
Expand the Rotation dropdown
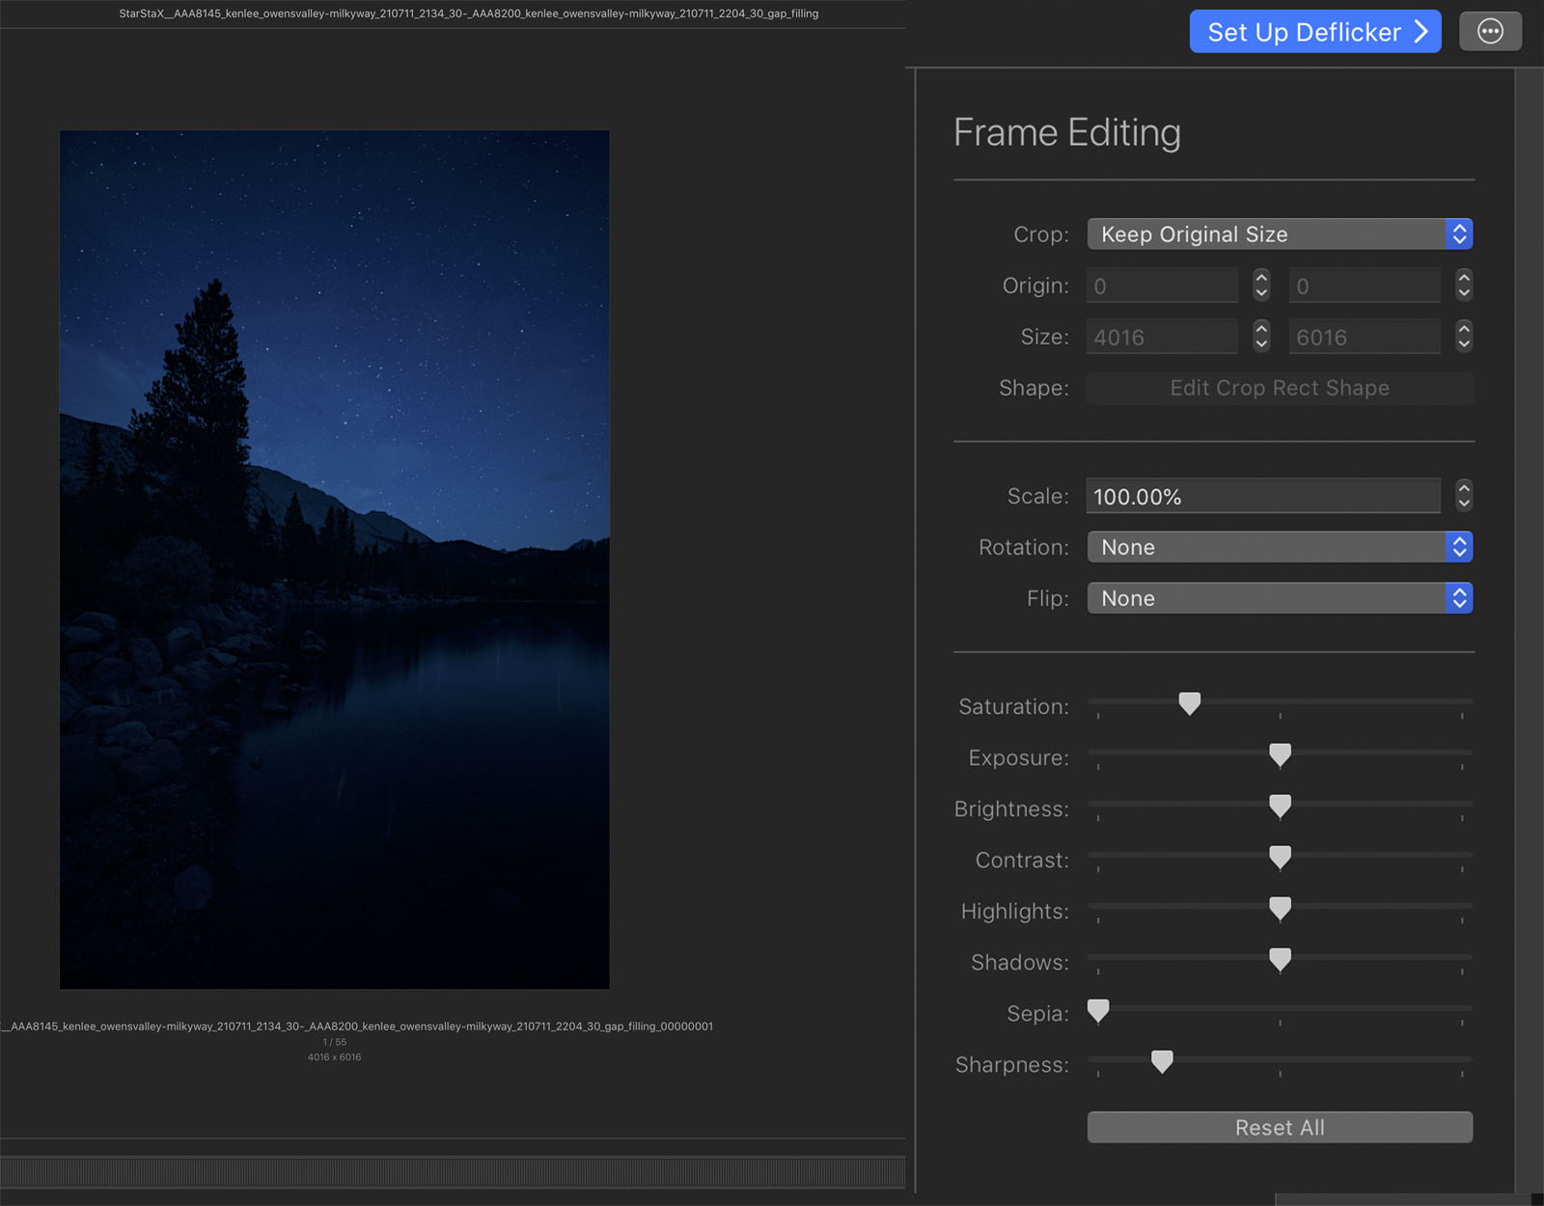tap(1279, 547)
